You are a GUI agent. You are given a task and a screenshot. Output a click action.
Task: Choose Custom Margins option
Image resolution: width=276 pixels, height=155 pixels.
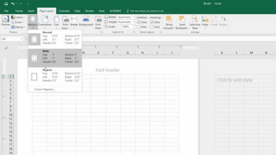(x=45, y=89)
